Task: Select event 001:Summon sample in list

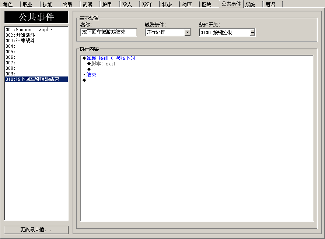Action: 36,29
